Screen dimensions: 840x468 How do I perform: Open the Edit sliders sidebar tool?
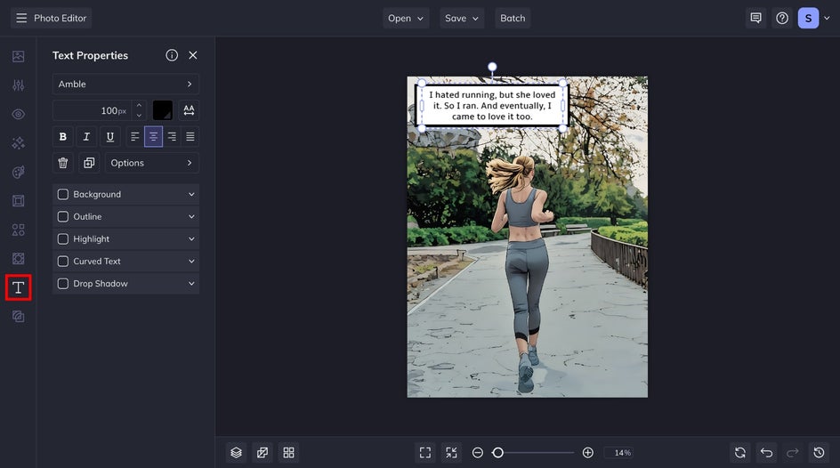click(x=18, y=85)
